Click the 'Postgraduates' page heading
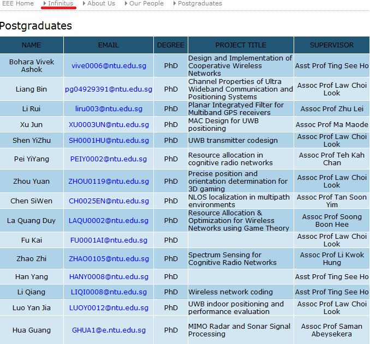Screen dimensions: 370x344 (x=35, y=26)
